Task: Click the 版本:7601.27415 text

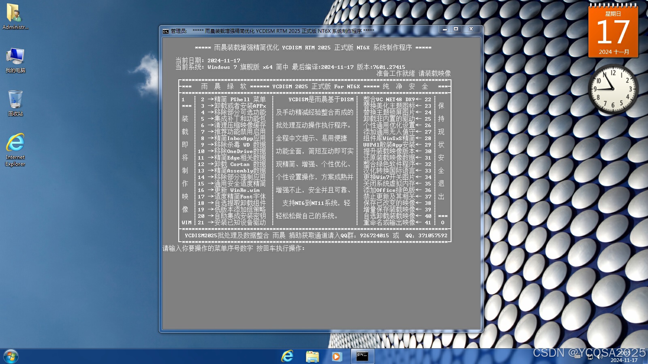Action: (x=381, y=67)
